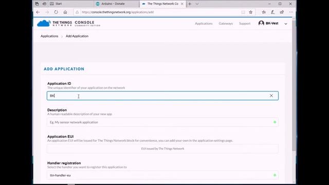329x185 pixels.
Task: Open a new browser tab
Action: point(190,4)
